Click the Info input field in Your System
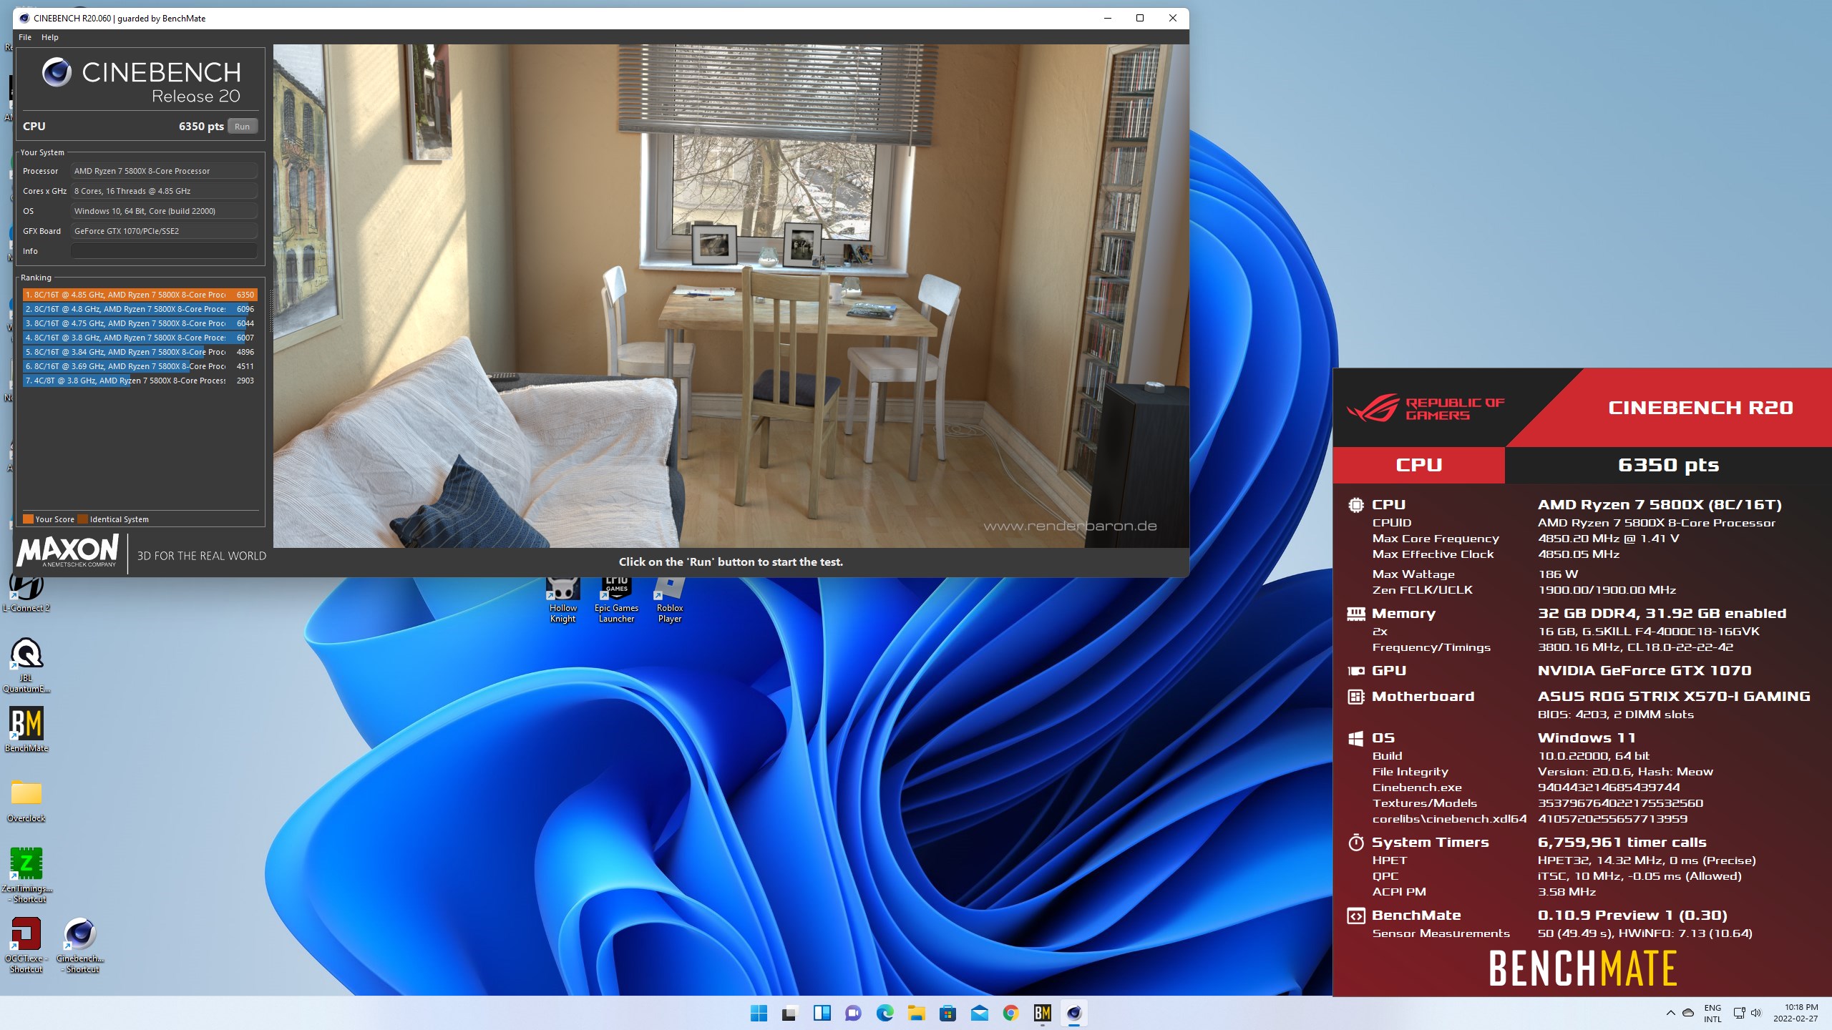Screen dimensions: 1832x1030 (164, 251)
